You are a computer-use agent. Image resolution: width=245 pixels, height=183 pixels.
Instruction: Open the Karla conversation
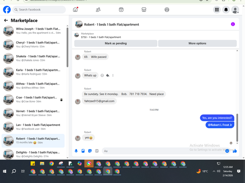click(33, 72)
